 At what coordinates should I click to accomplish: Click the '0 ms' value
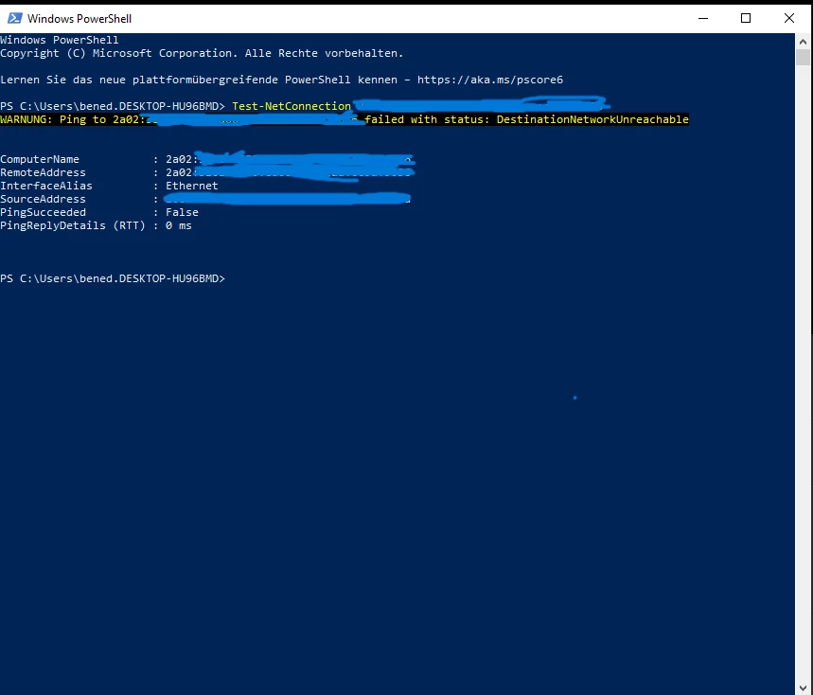click(x=178, y=225)
